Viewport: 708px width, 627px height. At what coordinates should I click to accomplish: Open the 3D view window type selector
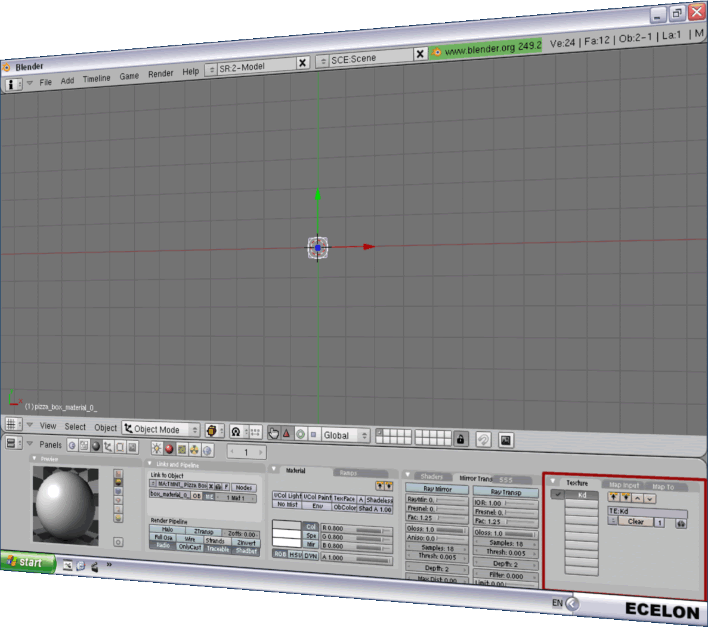(13, 424)
